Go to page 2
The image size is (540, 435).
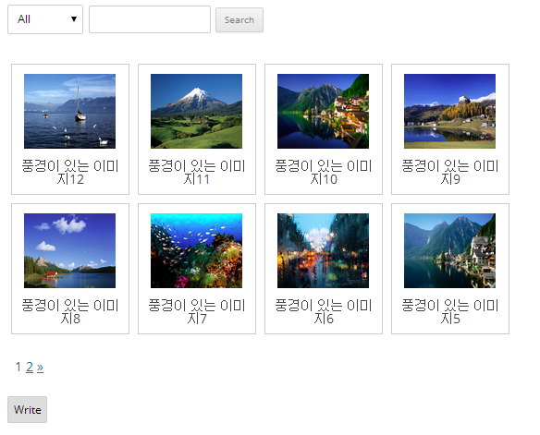(30, 367)
